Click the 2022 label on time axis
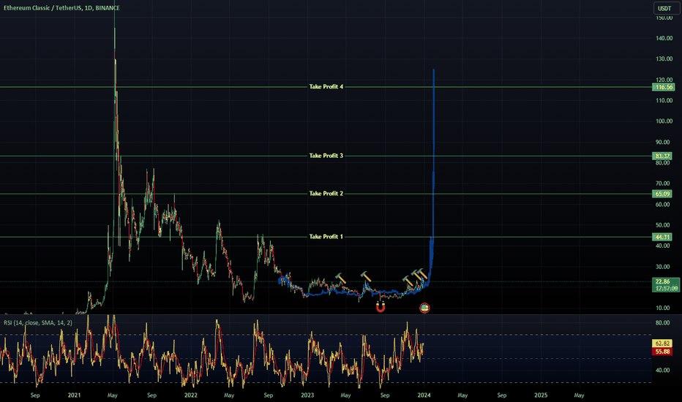This screenshot has width=682, height=402. coord(190,395)
